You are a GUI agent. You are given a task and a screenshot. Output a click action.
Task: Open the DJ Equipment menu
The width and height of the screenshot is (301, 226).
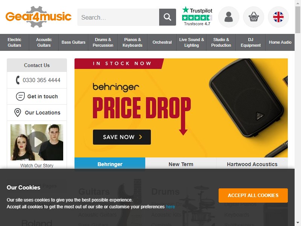(251, 43)
